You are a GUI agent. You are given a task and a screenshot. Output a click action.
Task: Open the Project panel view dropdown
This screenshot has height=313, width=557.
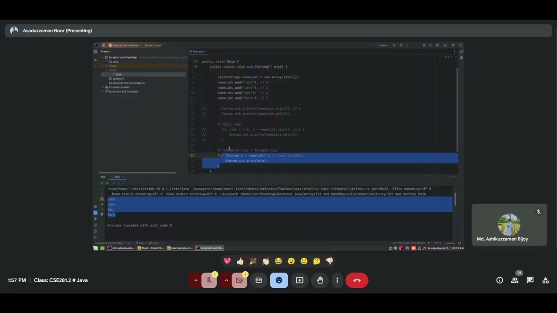105,51
